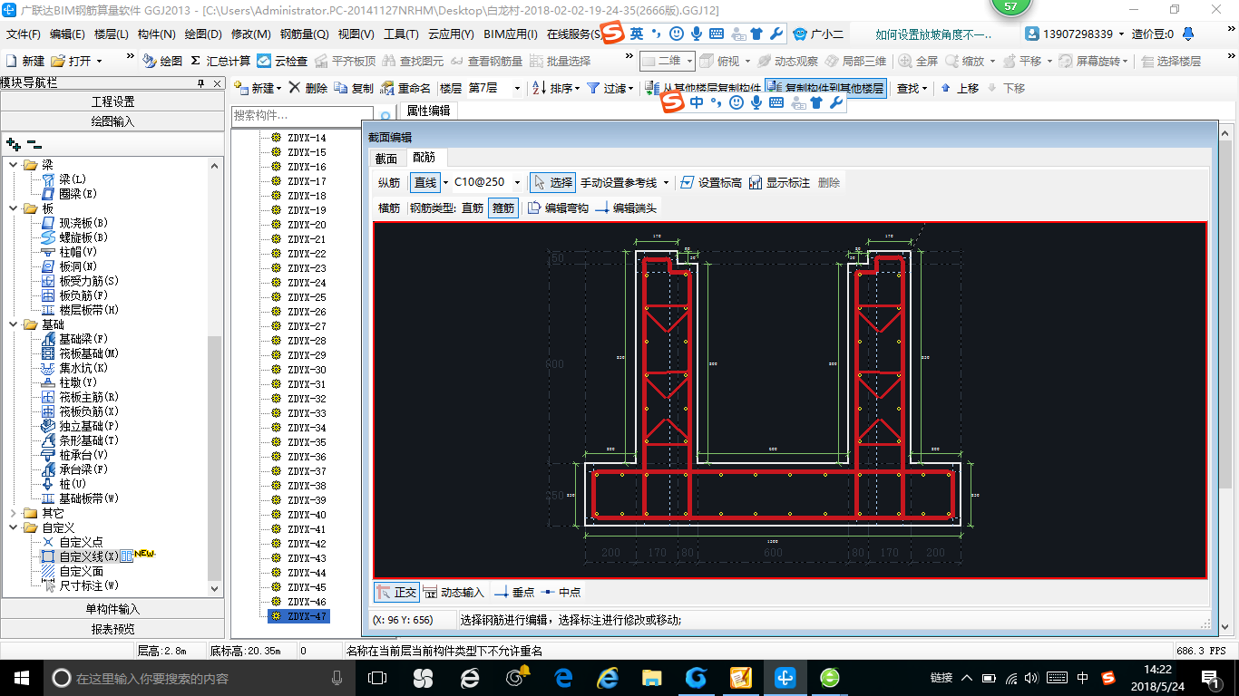
Task: Click 上移 move up arrow
Action: [x=960, y=88]
